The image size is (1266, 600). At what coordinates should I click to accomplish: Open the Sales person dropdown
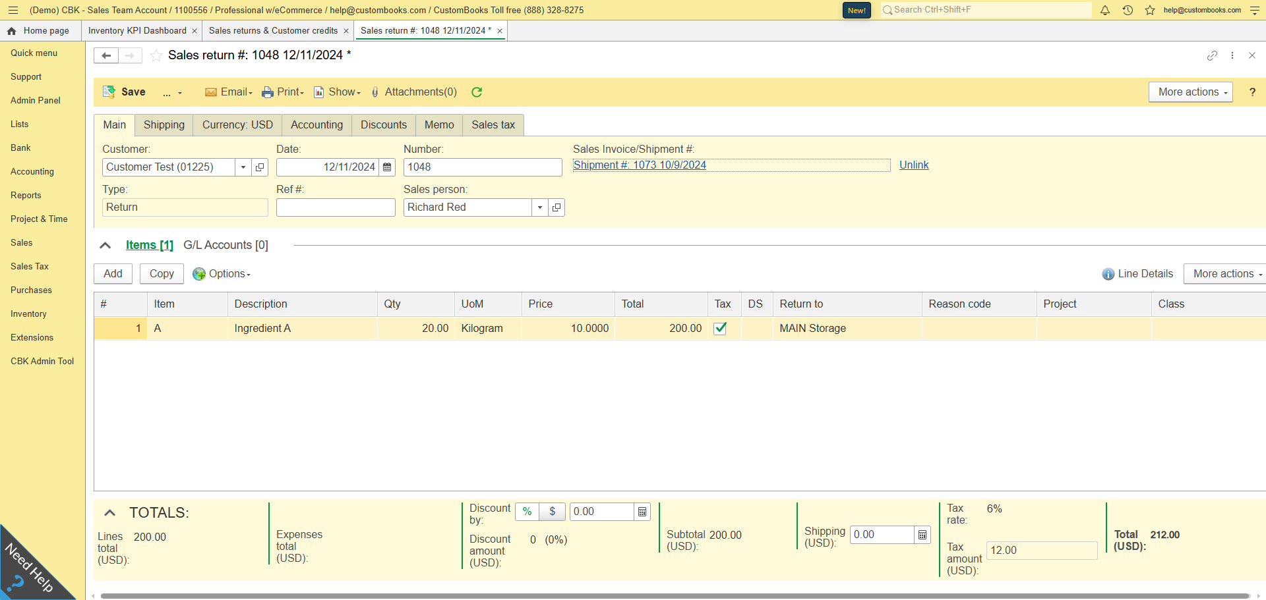point(540,207)
